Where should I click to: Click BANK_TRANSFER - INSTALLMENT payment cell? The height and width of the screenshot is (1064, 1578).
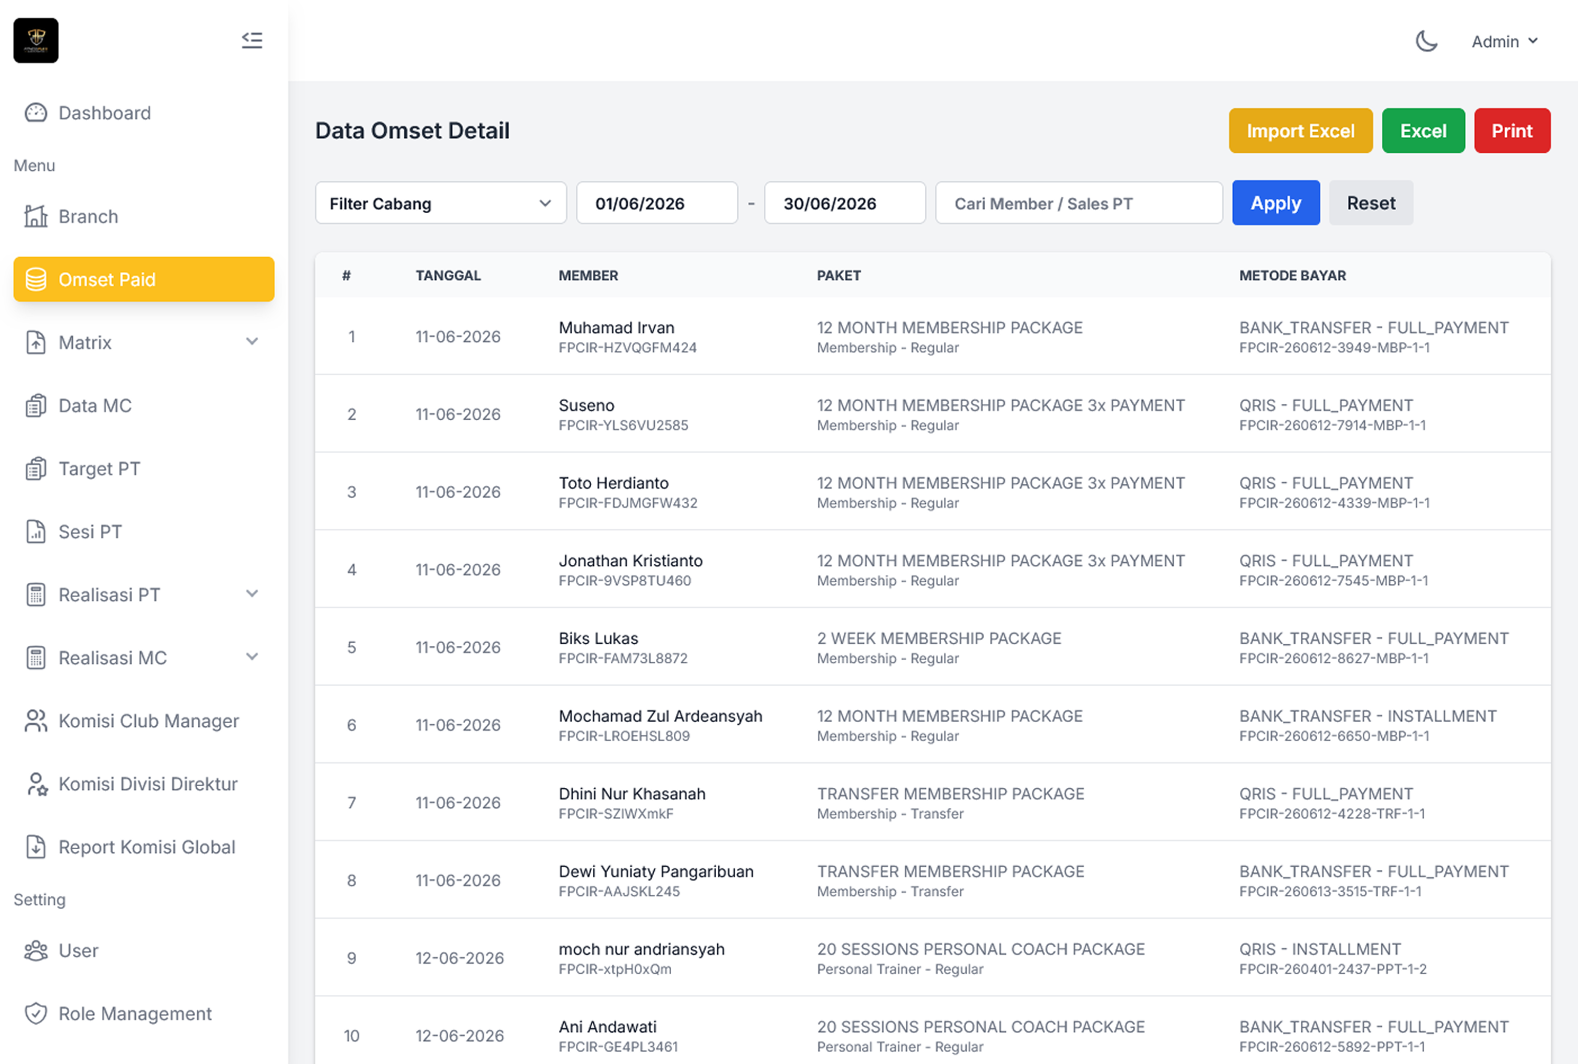[x=1368, y=717]
